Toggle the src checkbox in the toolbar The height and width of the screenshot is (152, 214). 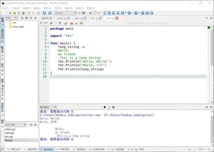[x=95, y=13]
